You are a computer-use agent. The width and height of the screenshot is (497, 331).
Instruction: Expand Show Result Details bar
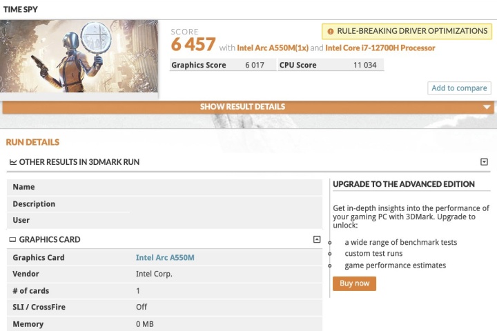[x=242, y=107]
